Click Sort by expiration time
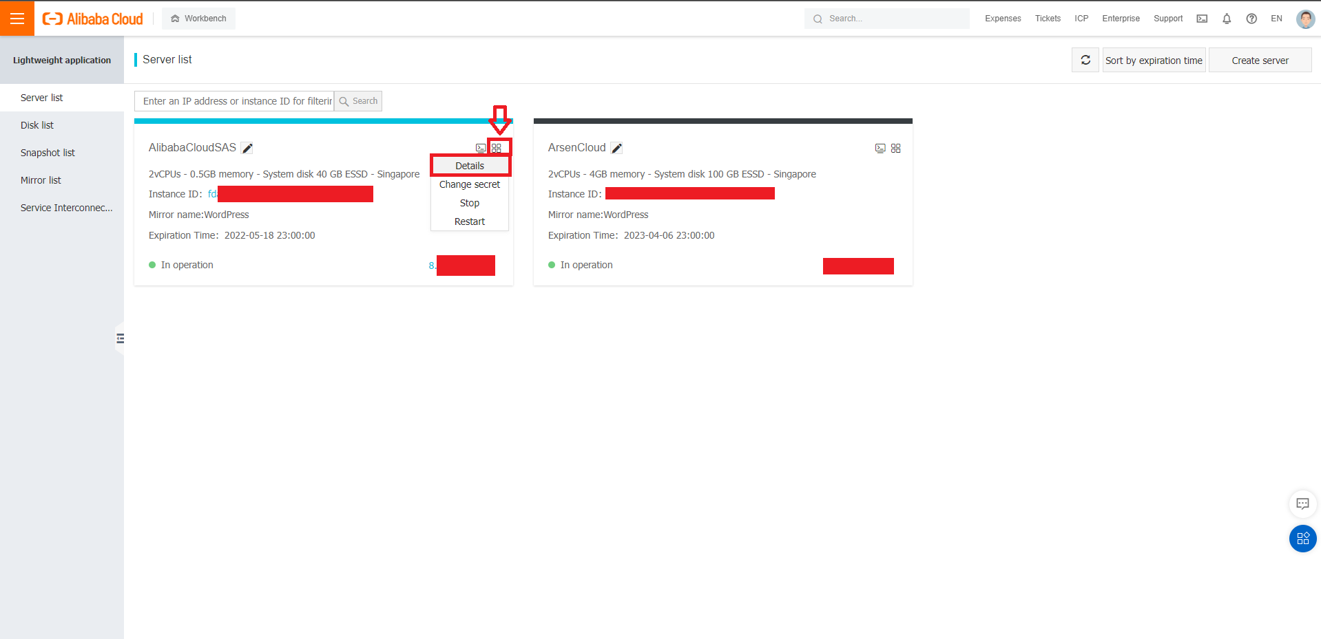Screen dimensions: 1321x639 click(1154, 60)
